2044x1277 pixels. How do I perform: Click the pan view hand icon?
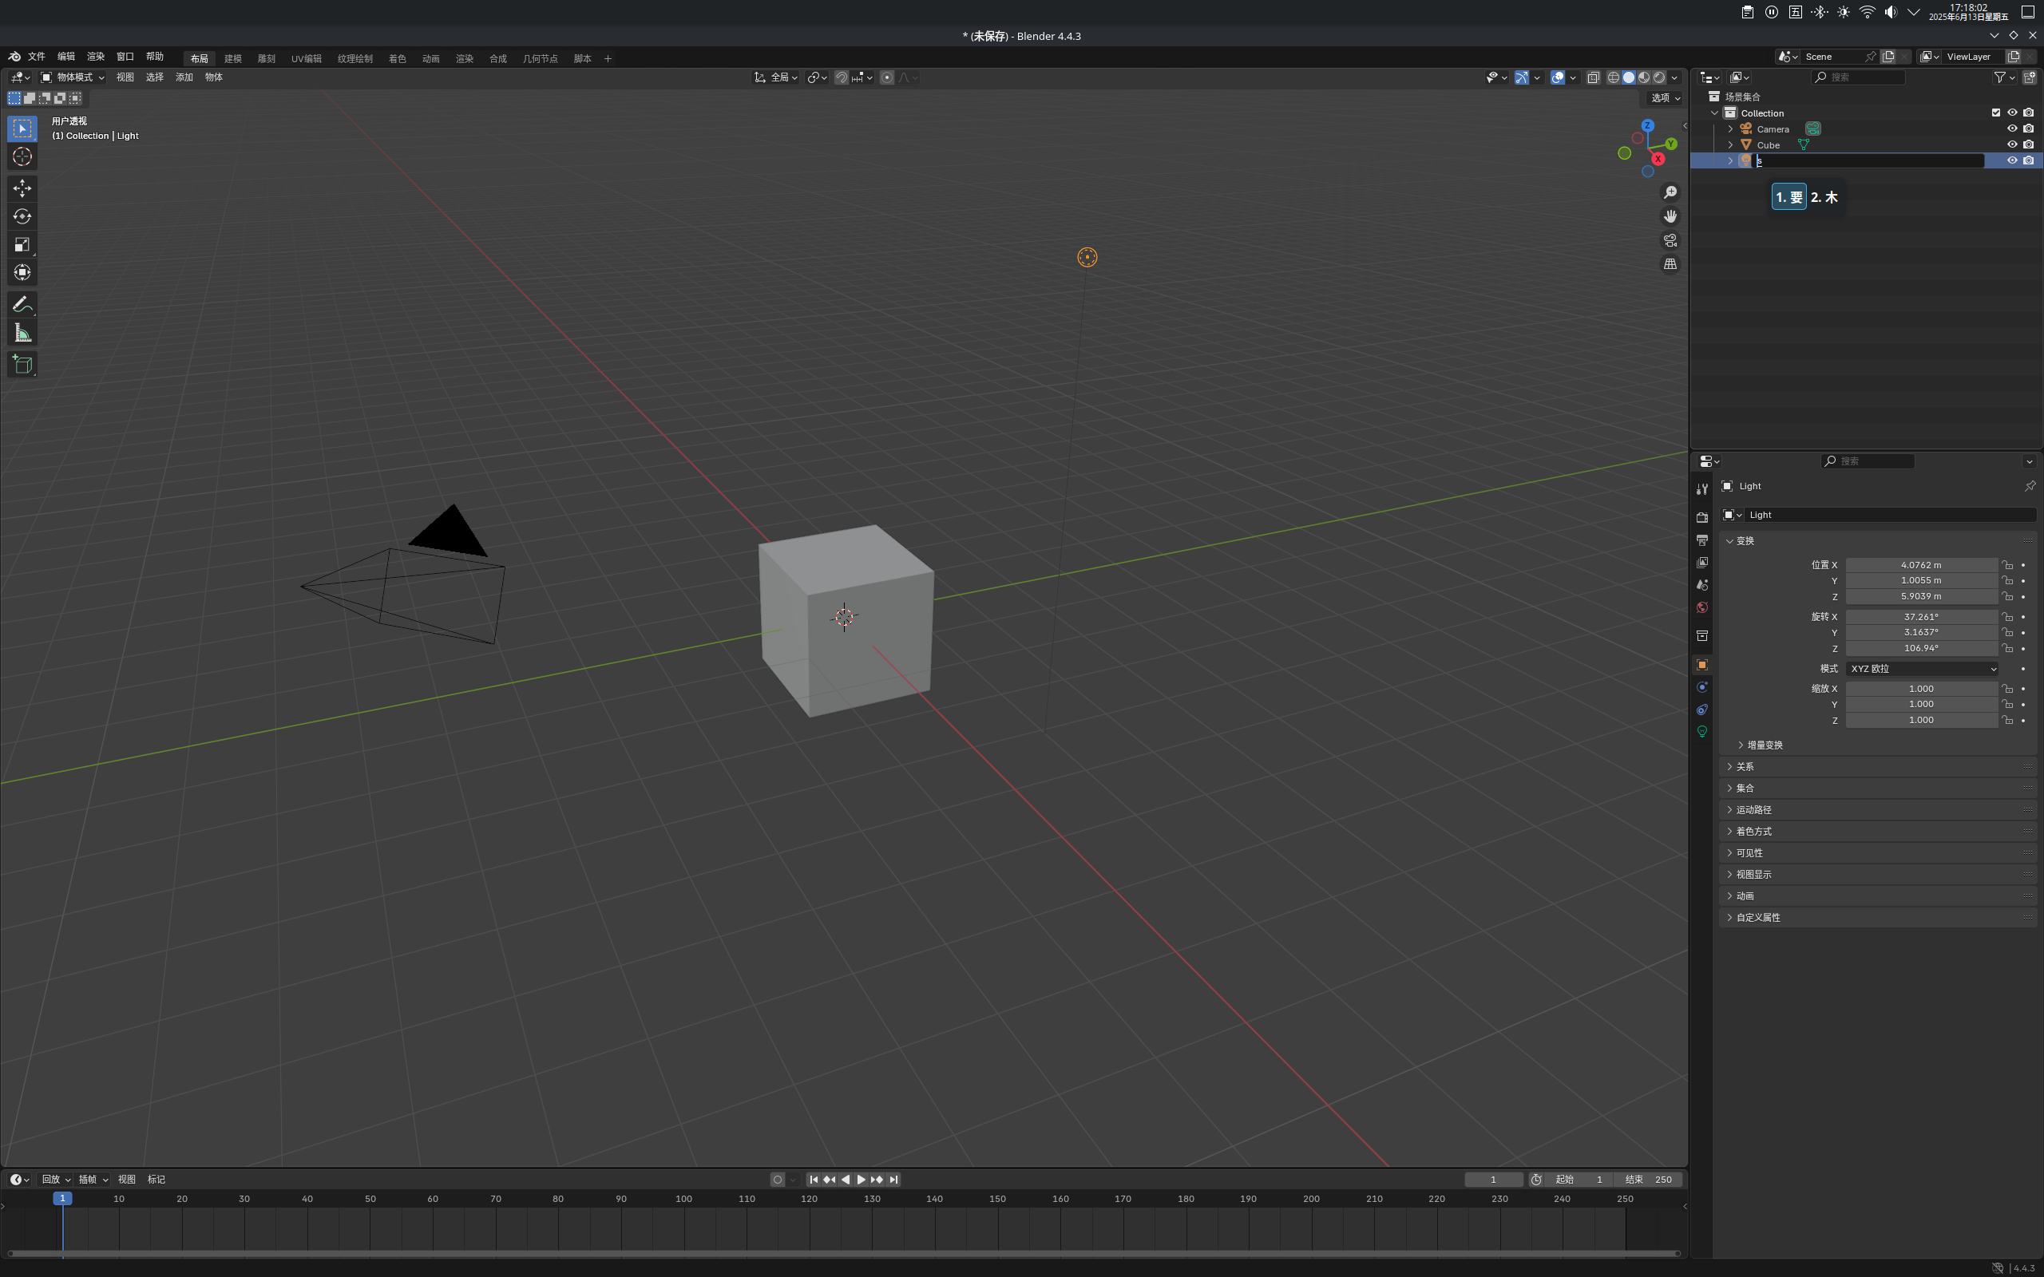[x=1670, y=216]
